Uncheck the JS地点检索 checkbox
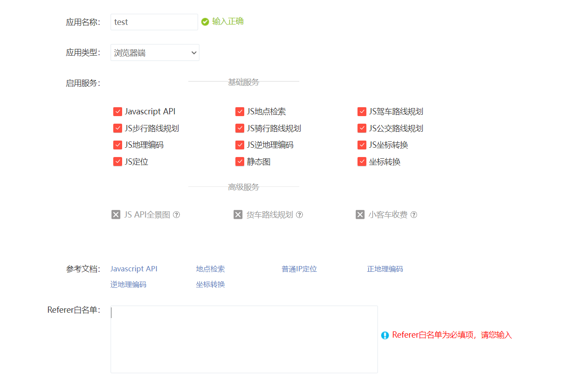564x379 pixels. tap(240, 112)
